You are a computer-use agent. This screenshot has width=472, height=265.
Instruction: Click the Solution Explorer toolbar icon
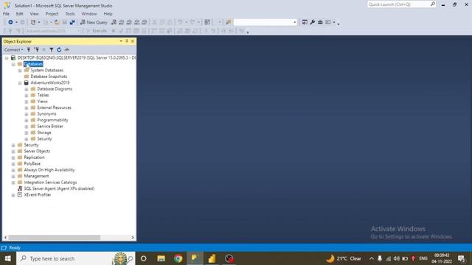305,22
